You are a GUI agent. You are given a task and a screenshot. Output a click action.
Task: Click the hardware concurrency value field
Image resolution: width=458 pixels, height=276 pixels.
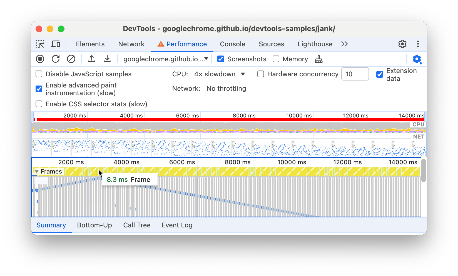point(355,74)
